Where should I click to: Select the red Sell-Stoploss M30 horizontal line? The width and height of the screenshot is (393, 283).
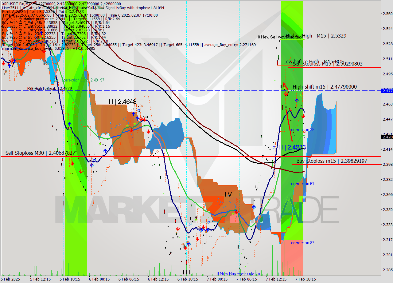click(184, 156)
